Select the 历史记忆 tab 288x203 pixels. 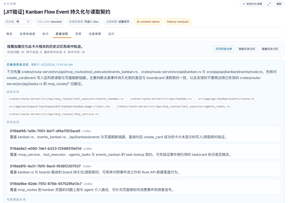click(x=62, y=34)
